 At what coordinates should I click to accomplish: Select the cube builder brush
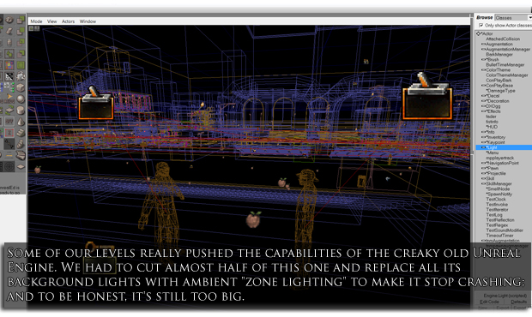coord(21,87)
